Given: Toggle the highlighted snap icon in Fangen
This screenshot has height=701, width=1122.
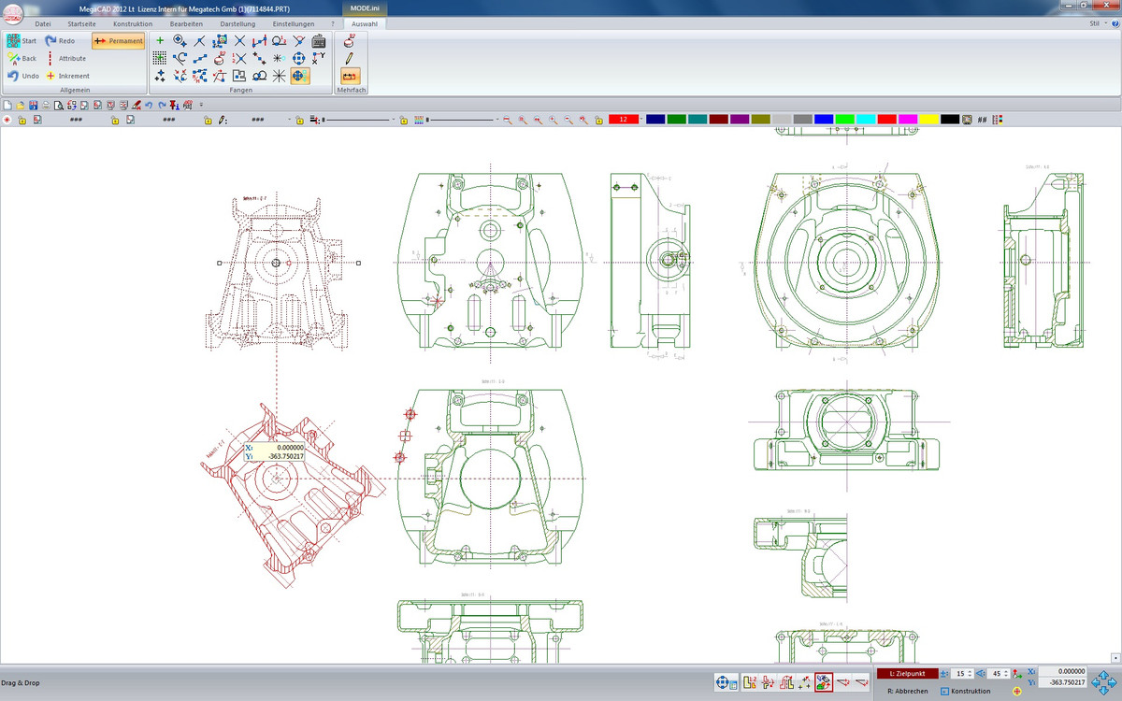Looking at the screenshot, I should (299, 76).
